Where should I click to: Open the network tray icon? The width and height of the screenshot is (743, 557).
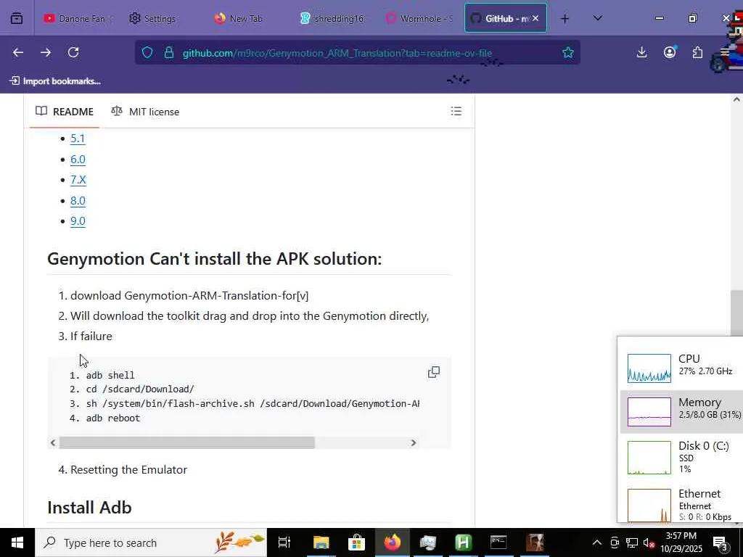tap(632, 542)
